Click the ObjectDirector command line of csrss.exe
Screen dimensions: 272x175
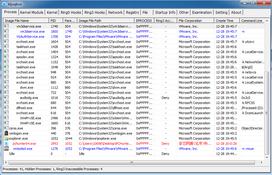pos(252,128)
